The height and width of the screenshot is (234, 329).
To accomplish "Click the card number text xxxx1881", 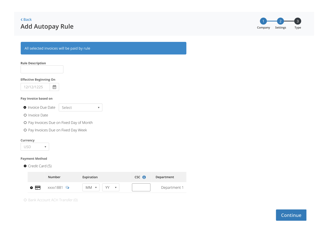I will [55, 187].
